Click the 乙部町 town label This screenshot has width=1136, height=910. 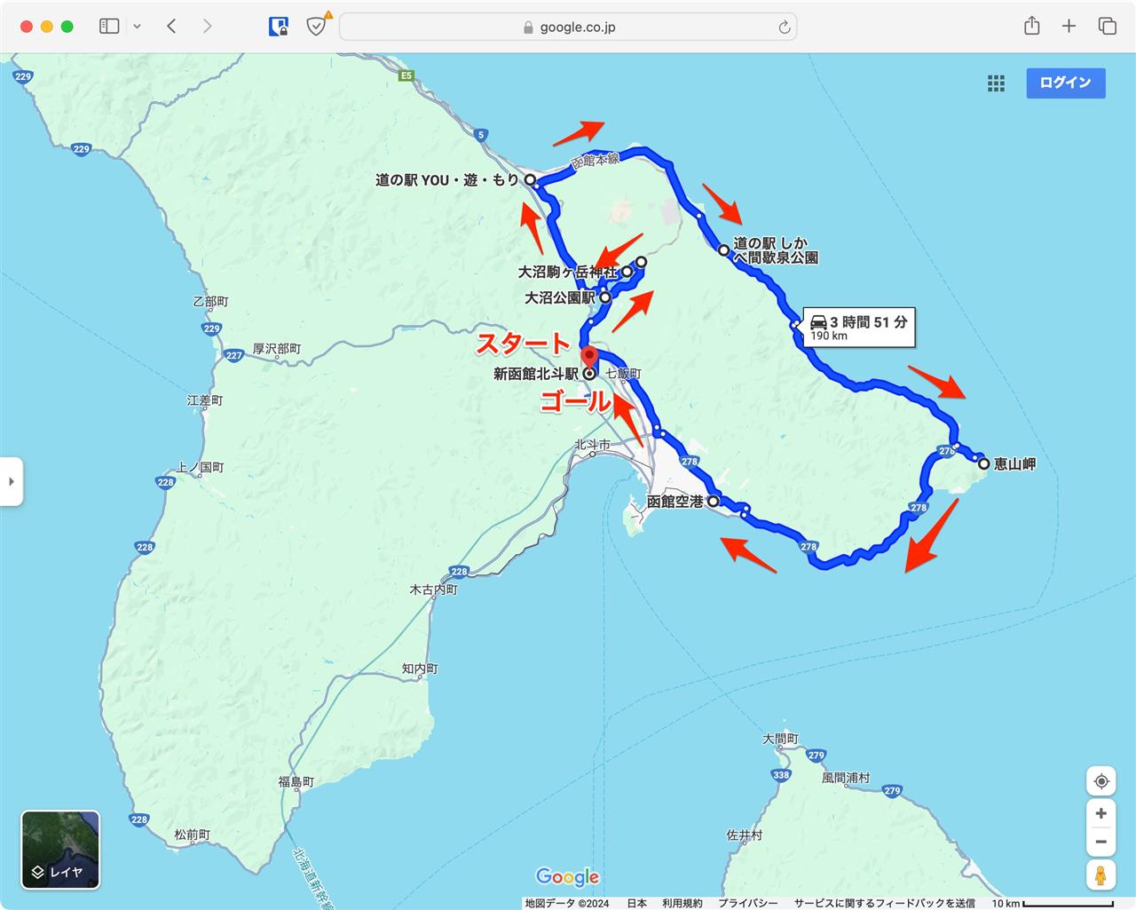[x=210, y=302]
